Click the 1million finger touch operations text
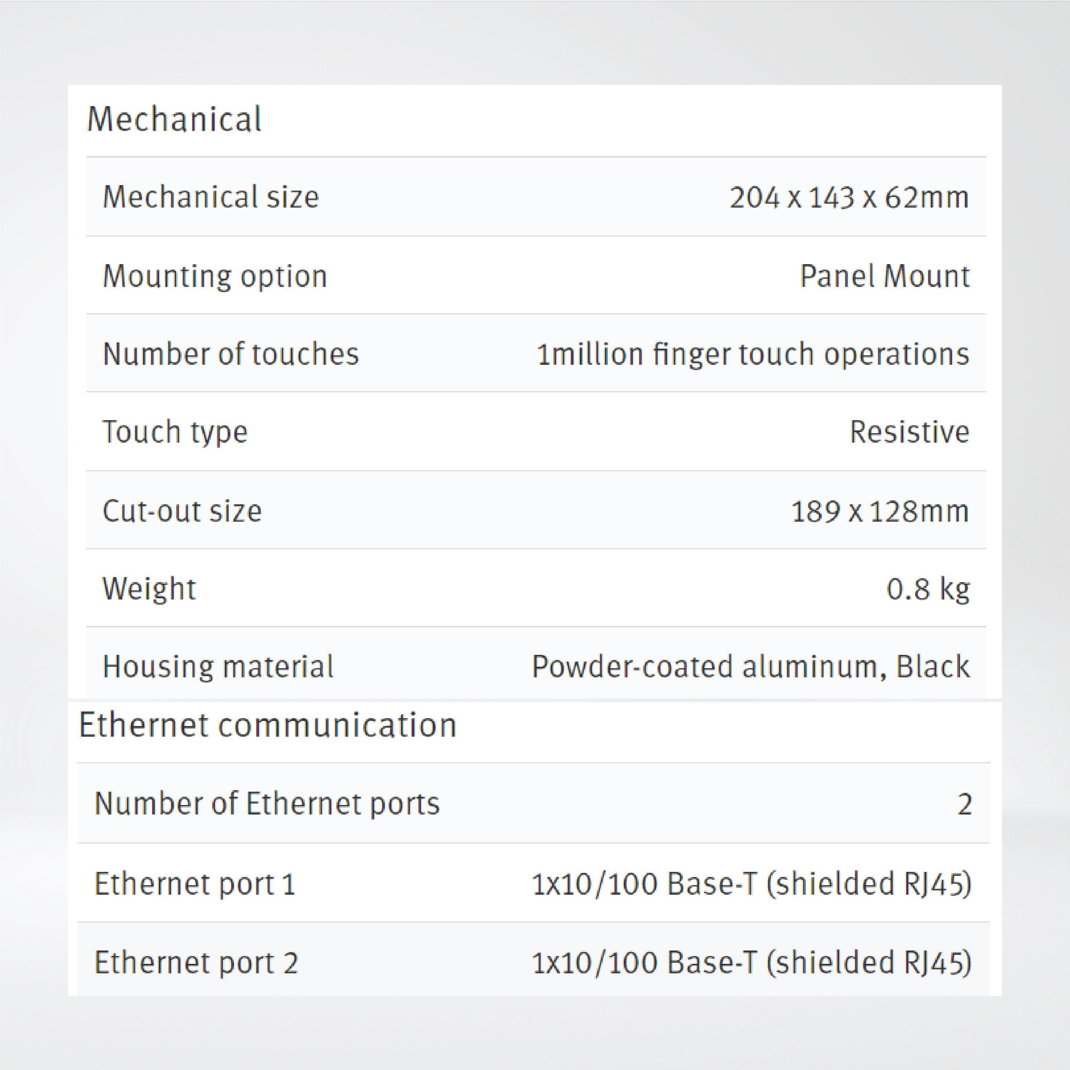The width and height of the screenshot is (1070, 1070). point(753,354)
